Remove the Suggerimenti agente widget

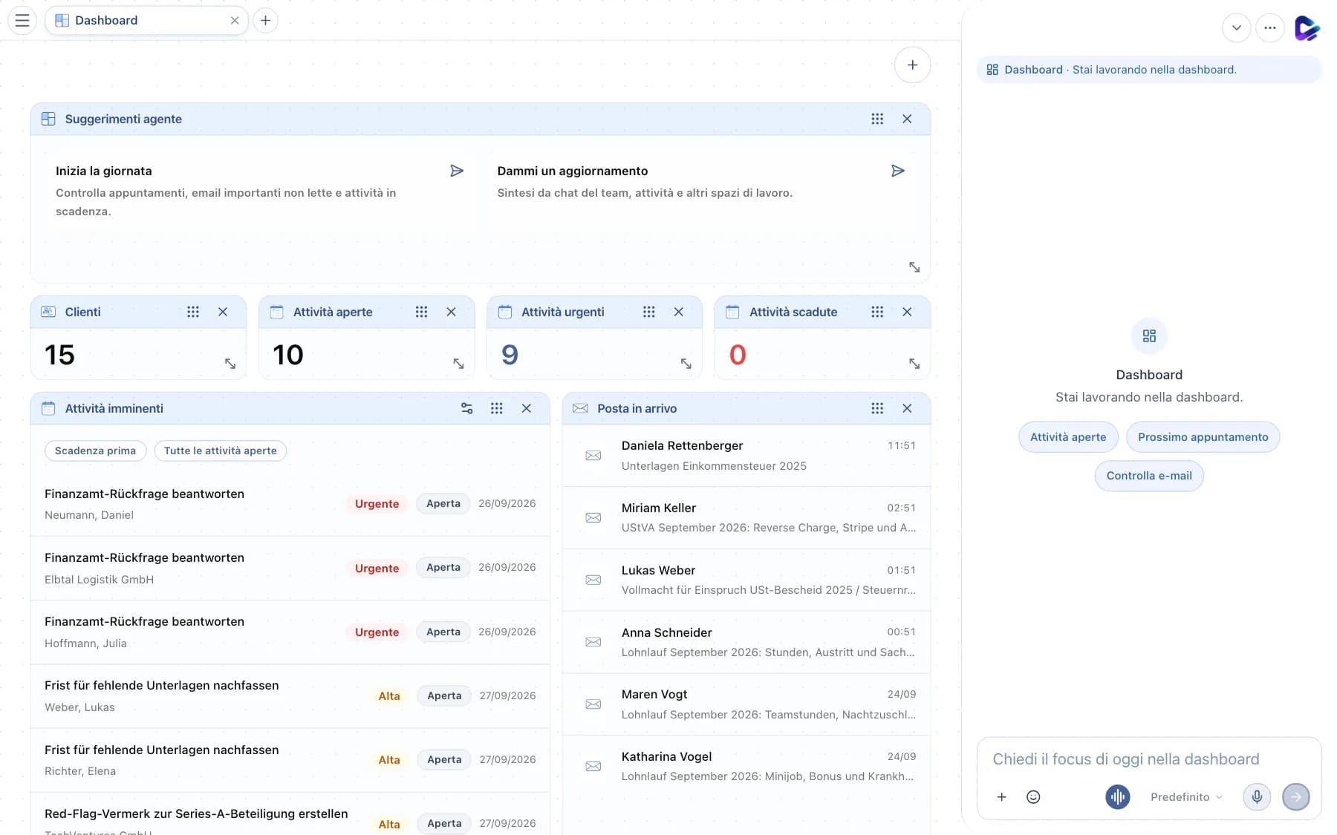(x=907, y=119)
